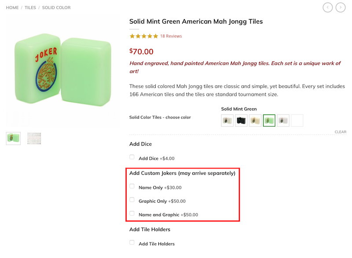The height and width of the screenshot is (258, 352).
Task: Enable the Add Tile Holders option
Action: (x=132, y=242)
